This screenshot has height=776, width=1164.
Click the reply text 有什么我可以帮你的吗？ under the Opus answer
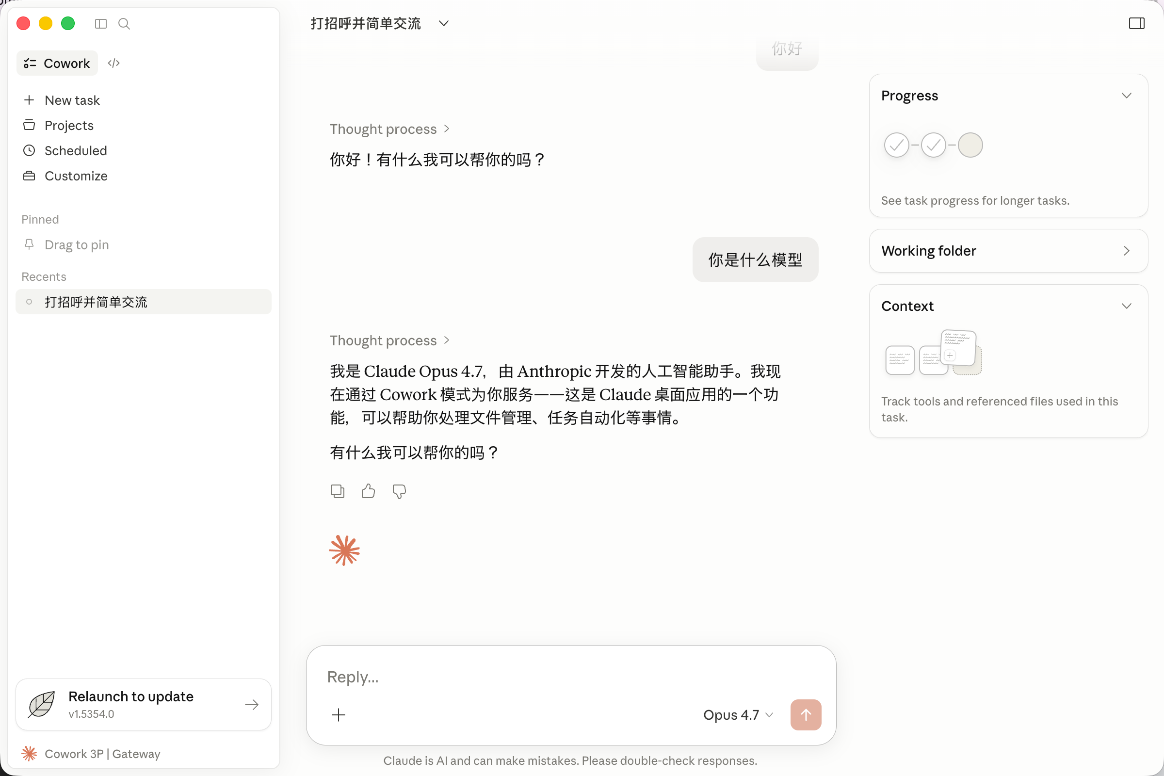coord(415,452)
